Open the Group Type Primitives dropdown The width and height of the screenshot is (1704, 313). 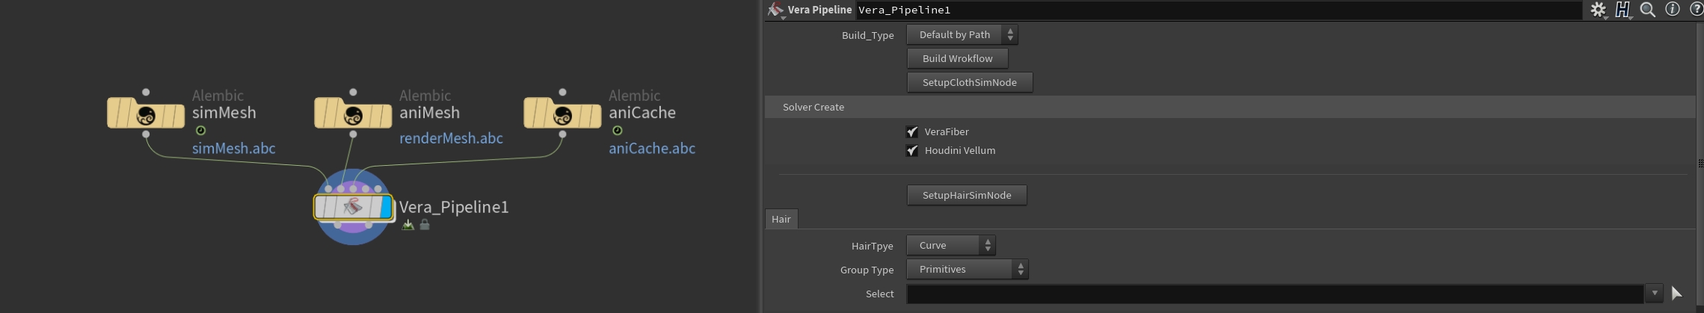coord(968,269)
